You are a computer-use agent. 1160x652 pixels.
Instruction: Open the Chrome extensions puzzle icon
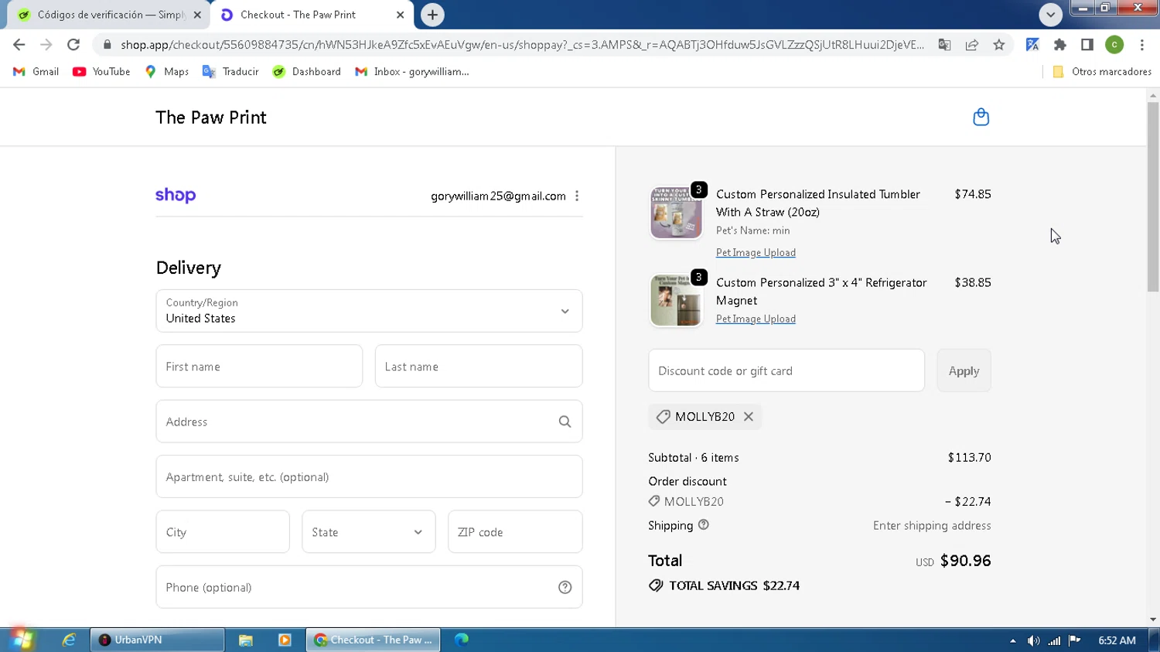coord(1060,45)
